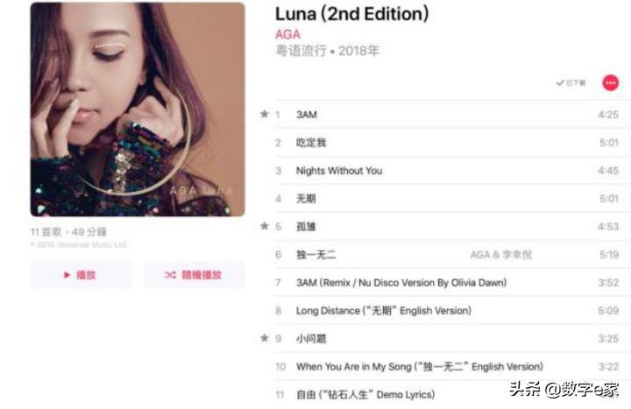The height and width of the screenshot is (409, 631).
Task: Click the shuffle arrows icon
Action: pyautogui.click(x=170, y=275)
